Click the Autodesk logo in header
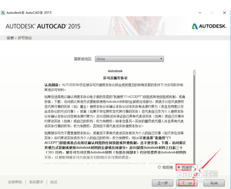 (x=209, y=26)
